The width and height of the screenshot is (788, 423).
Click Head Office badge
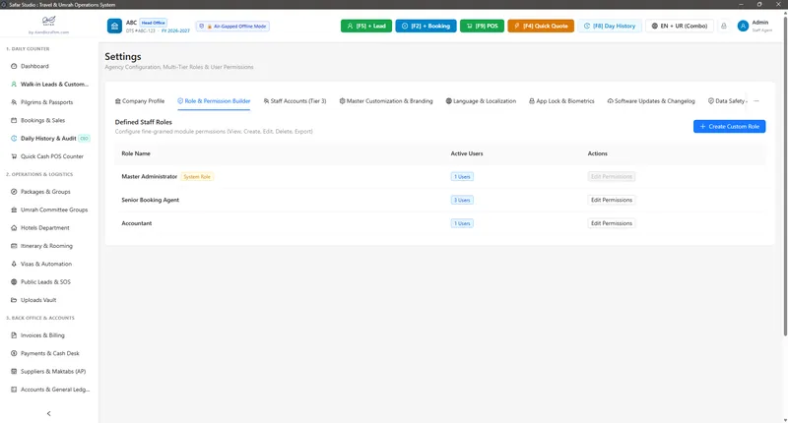154,23
